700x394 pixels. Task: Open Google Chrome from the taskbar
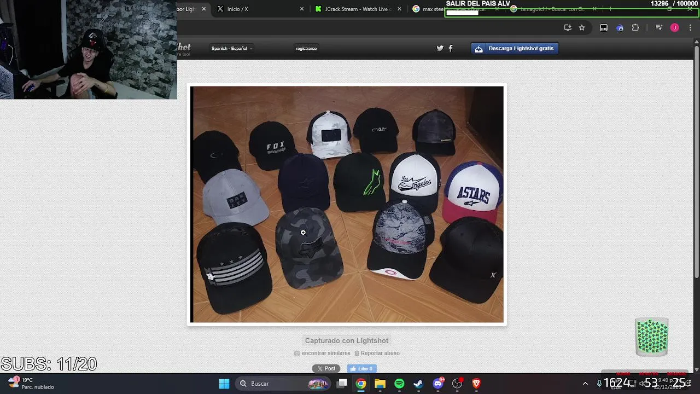(361, 384)
